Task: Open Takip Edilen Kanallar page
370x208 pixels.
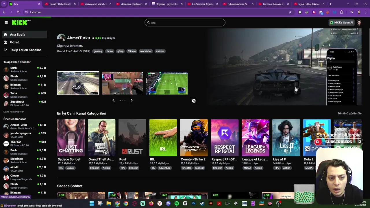Action: point(25,50)
